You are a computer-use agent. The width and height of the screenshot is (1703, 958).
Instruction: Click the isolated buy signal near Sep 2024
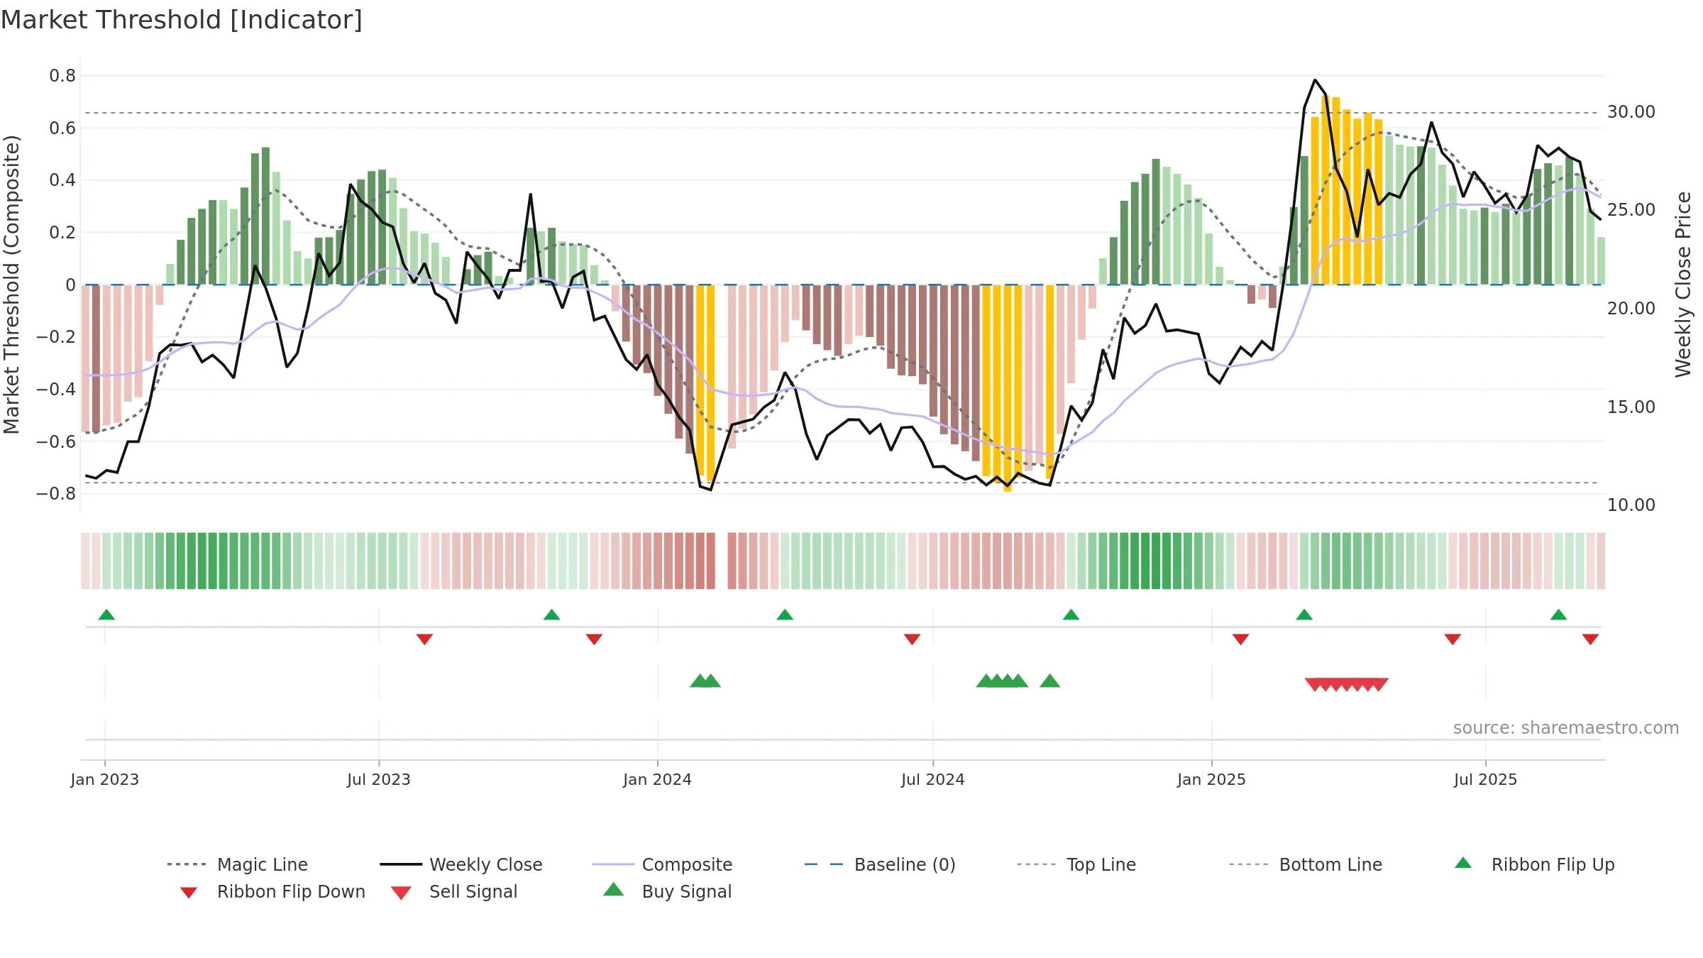tap(1049, 681)
